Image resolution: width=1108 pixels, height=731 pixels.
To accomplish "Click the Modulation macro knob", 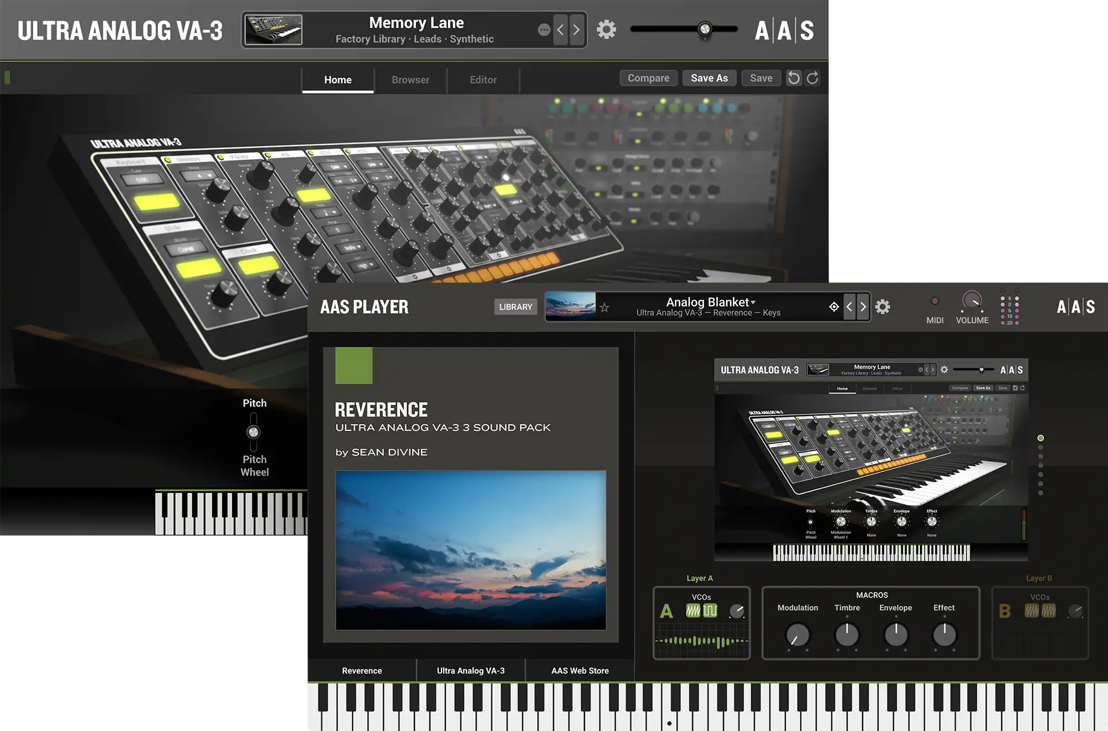I will pos(798,635).
